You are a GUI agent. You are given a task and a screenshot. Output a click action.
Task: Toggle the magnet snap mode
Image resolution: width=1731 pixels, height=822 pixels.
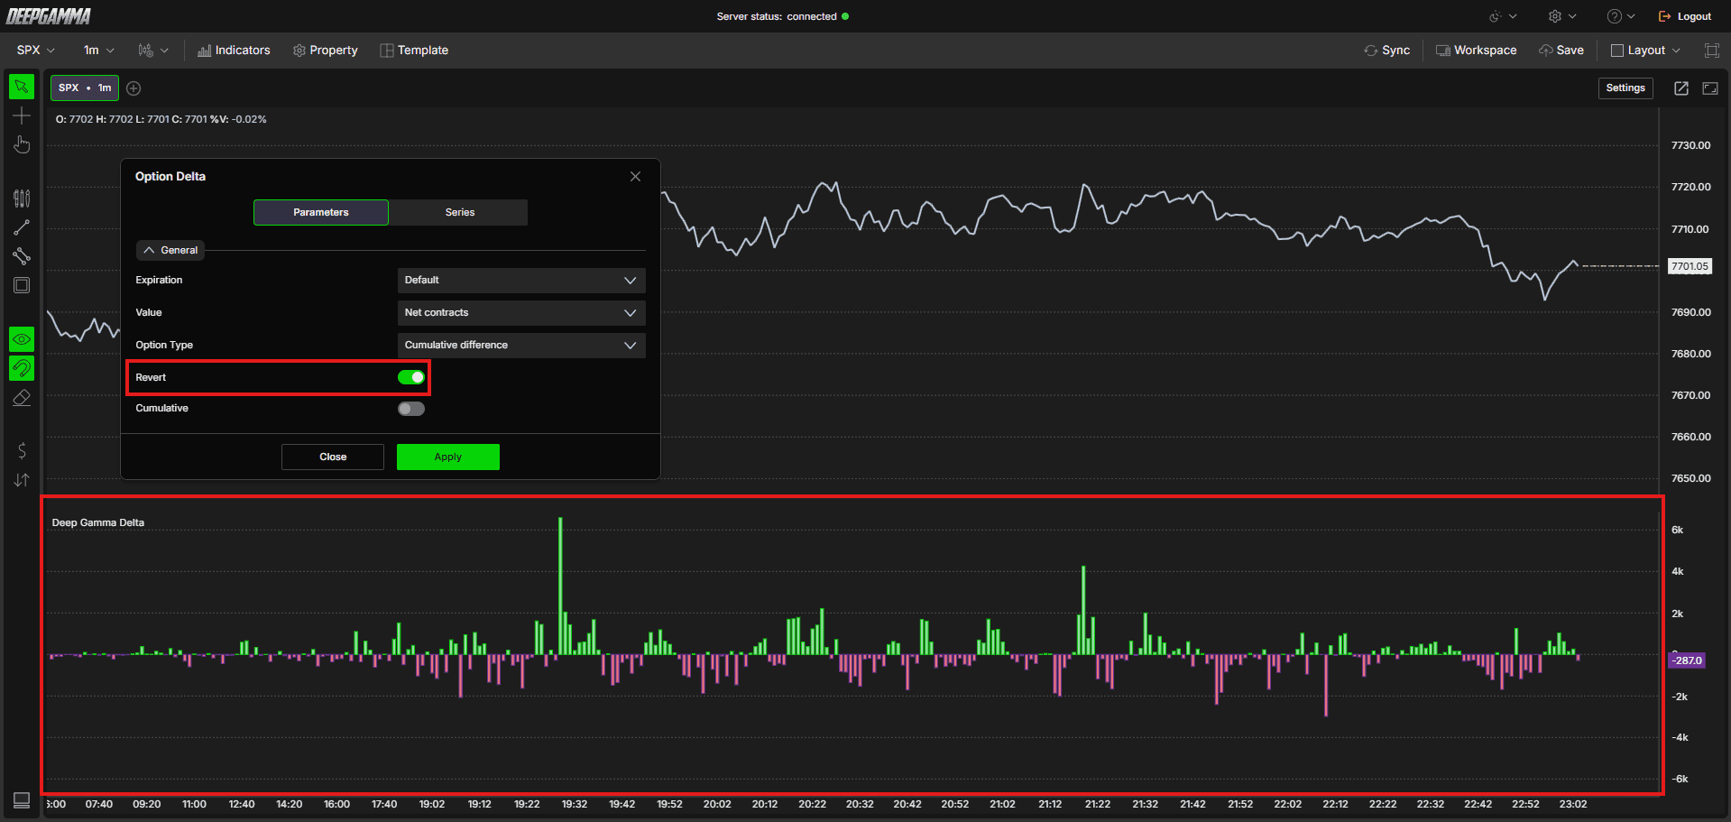coord(22,368)
